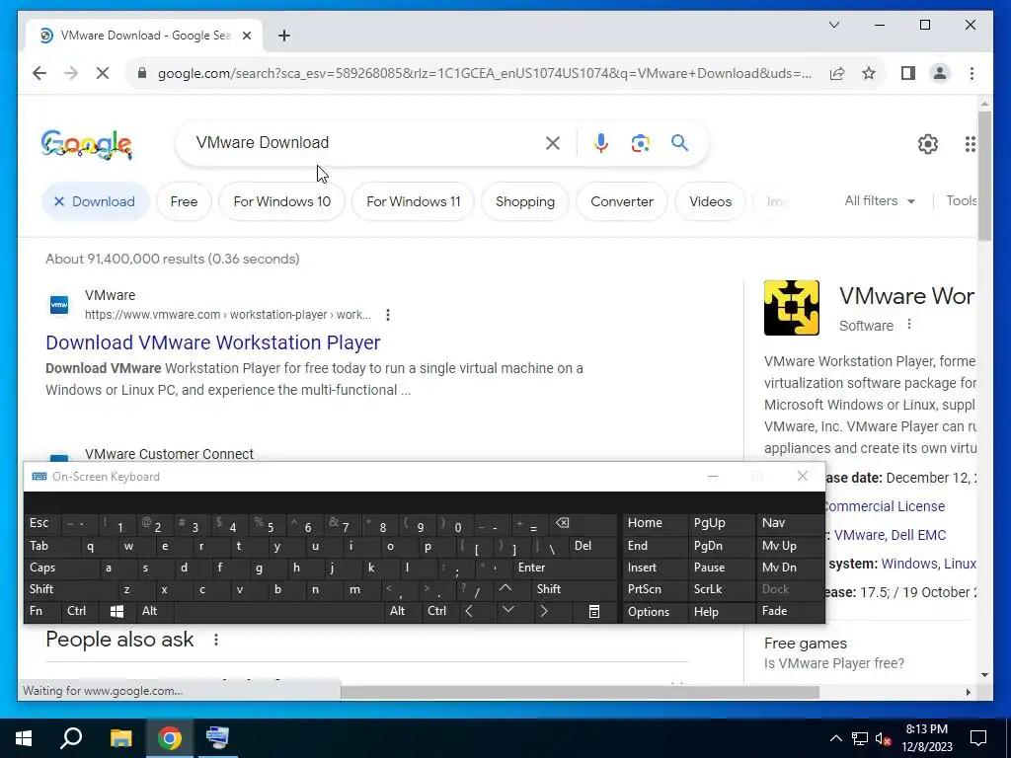This screenshot has height=758, width=1011.
Task: Open Chrome side panel
Action: 908,73
